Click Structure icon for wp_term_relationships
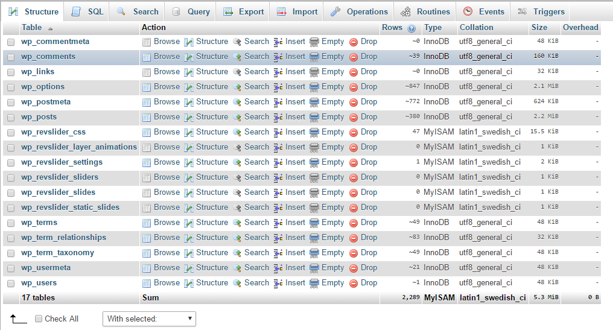The image size is (613, 330). tap(189, 238)
